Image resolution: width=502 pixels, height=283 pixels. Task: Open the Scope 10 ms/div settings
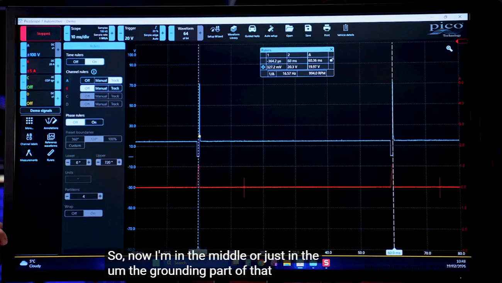(x=89, y=33)
